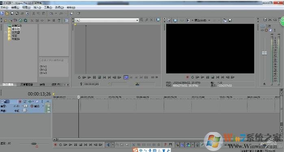
Task: Switch to the second docked tab (Explorer)
Action: [26, 85]
